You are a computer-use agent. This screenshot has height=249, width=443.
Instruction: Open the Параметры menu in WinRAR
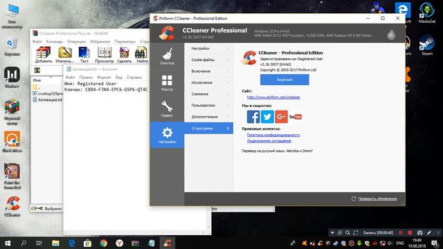tap(125, 41)
